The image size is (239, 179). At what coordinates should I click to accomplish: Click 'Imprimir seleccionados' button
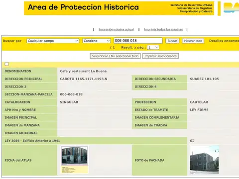160,56
